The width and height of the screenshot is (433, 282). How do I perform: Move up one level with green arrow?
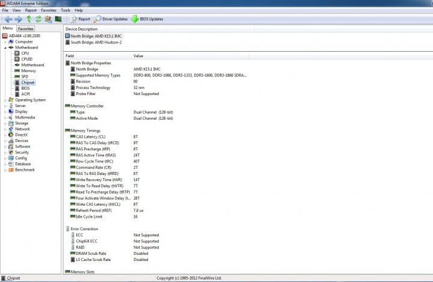click(29, 19)
